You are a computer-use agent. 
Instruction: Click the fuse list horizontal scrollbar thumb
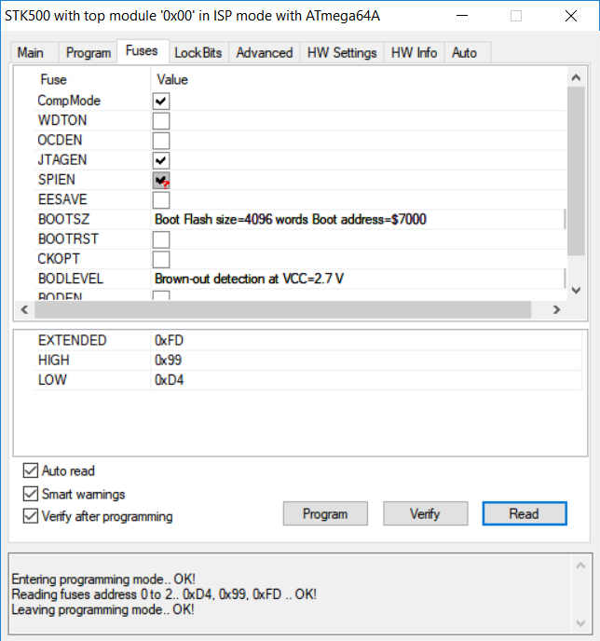point(283,310)
